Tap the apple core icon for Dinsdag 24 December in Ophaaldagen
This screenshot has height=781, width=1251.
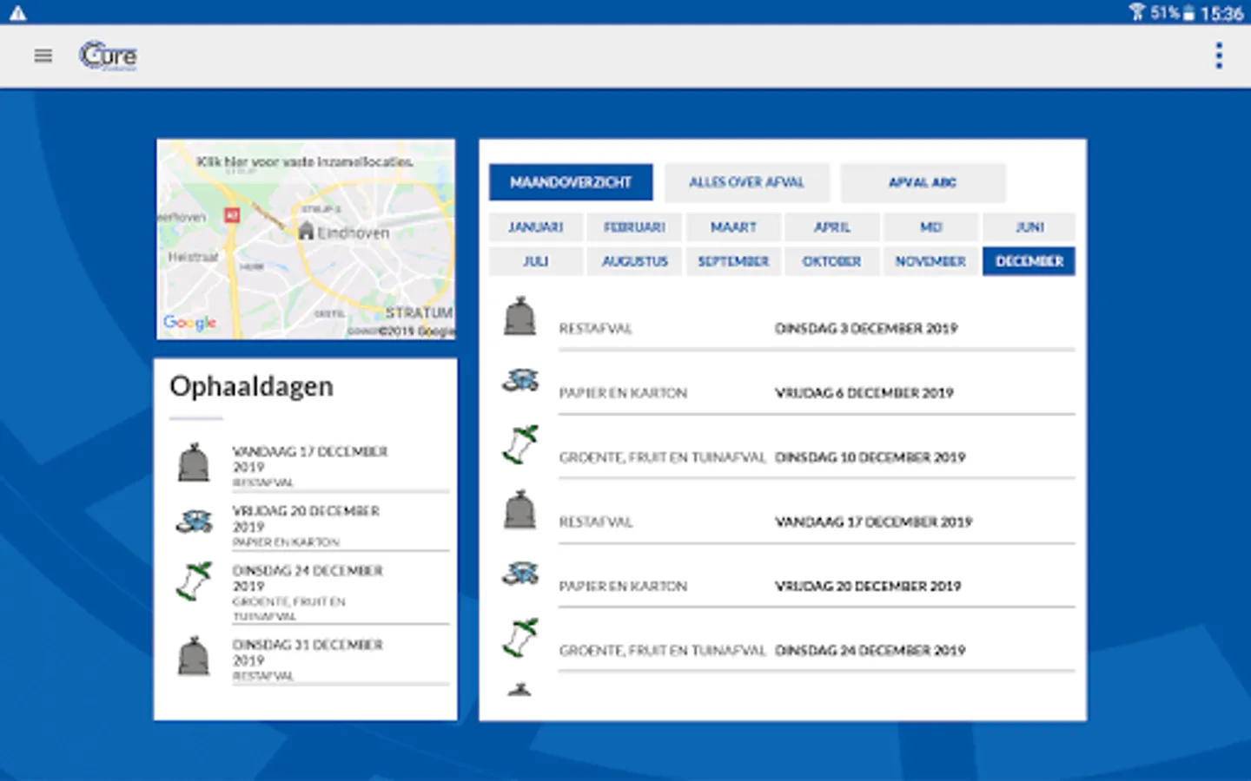click(194, 581)
